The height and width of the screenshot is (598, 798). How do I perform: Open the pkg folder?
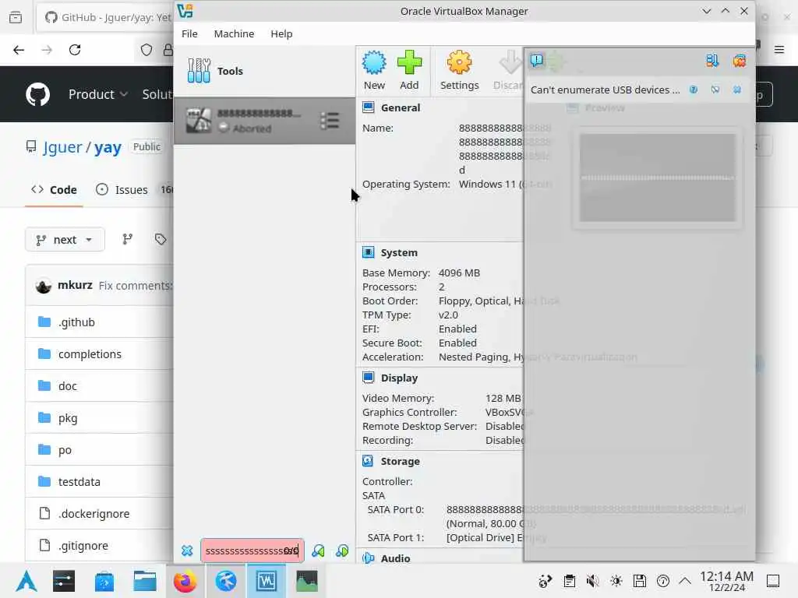tap(68, 418)
